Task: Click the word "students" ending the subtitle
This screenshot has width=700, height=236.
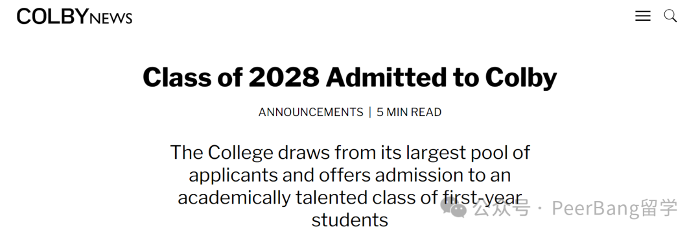Action: (x=350, y=219)
